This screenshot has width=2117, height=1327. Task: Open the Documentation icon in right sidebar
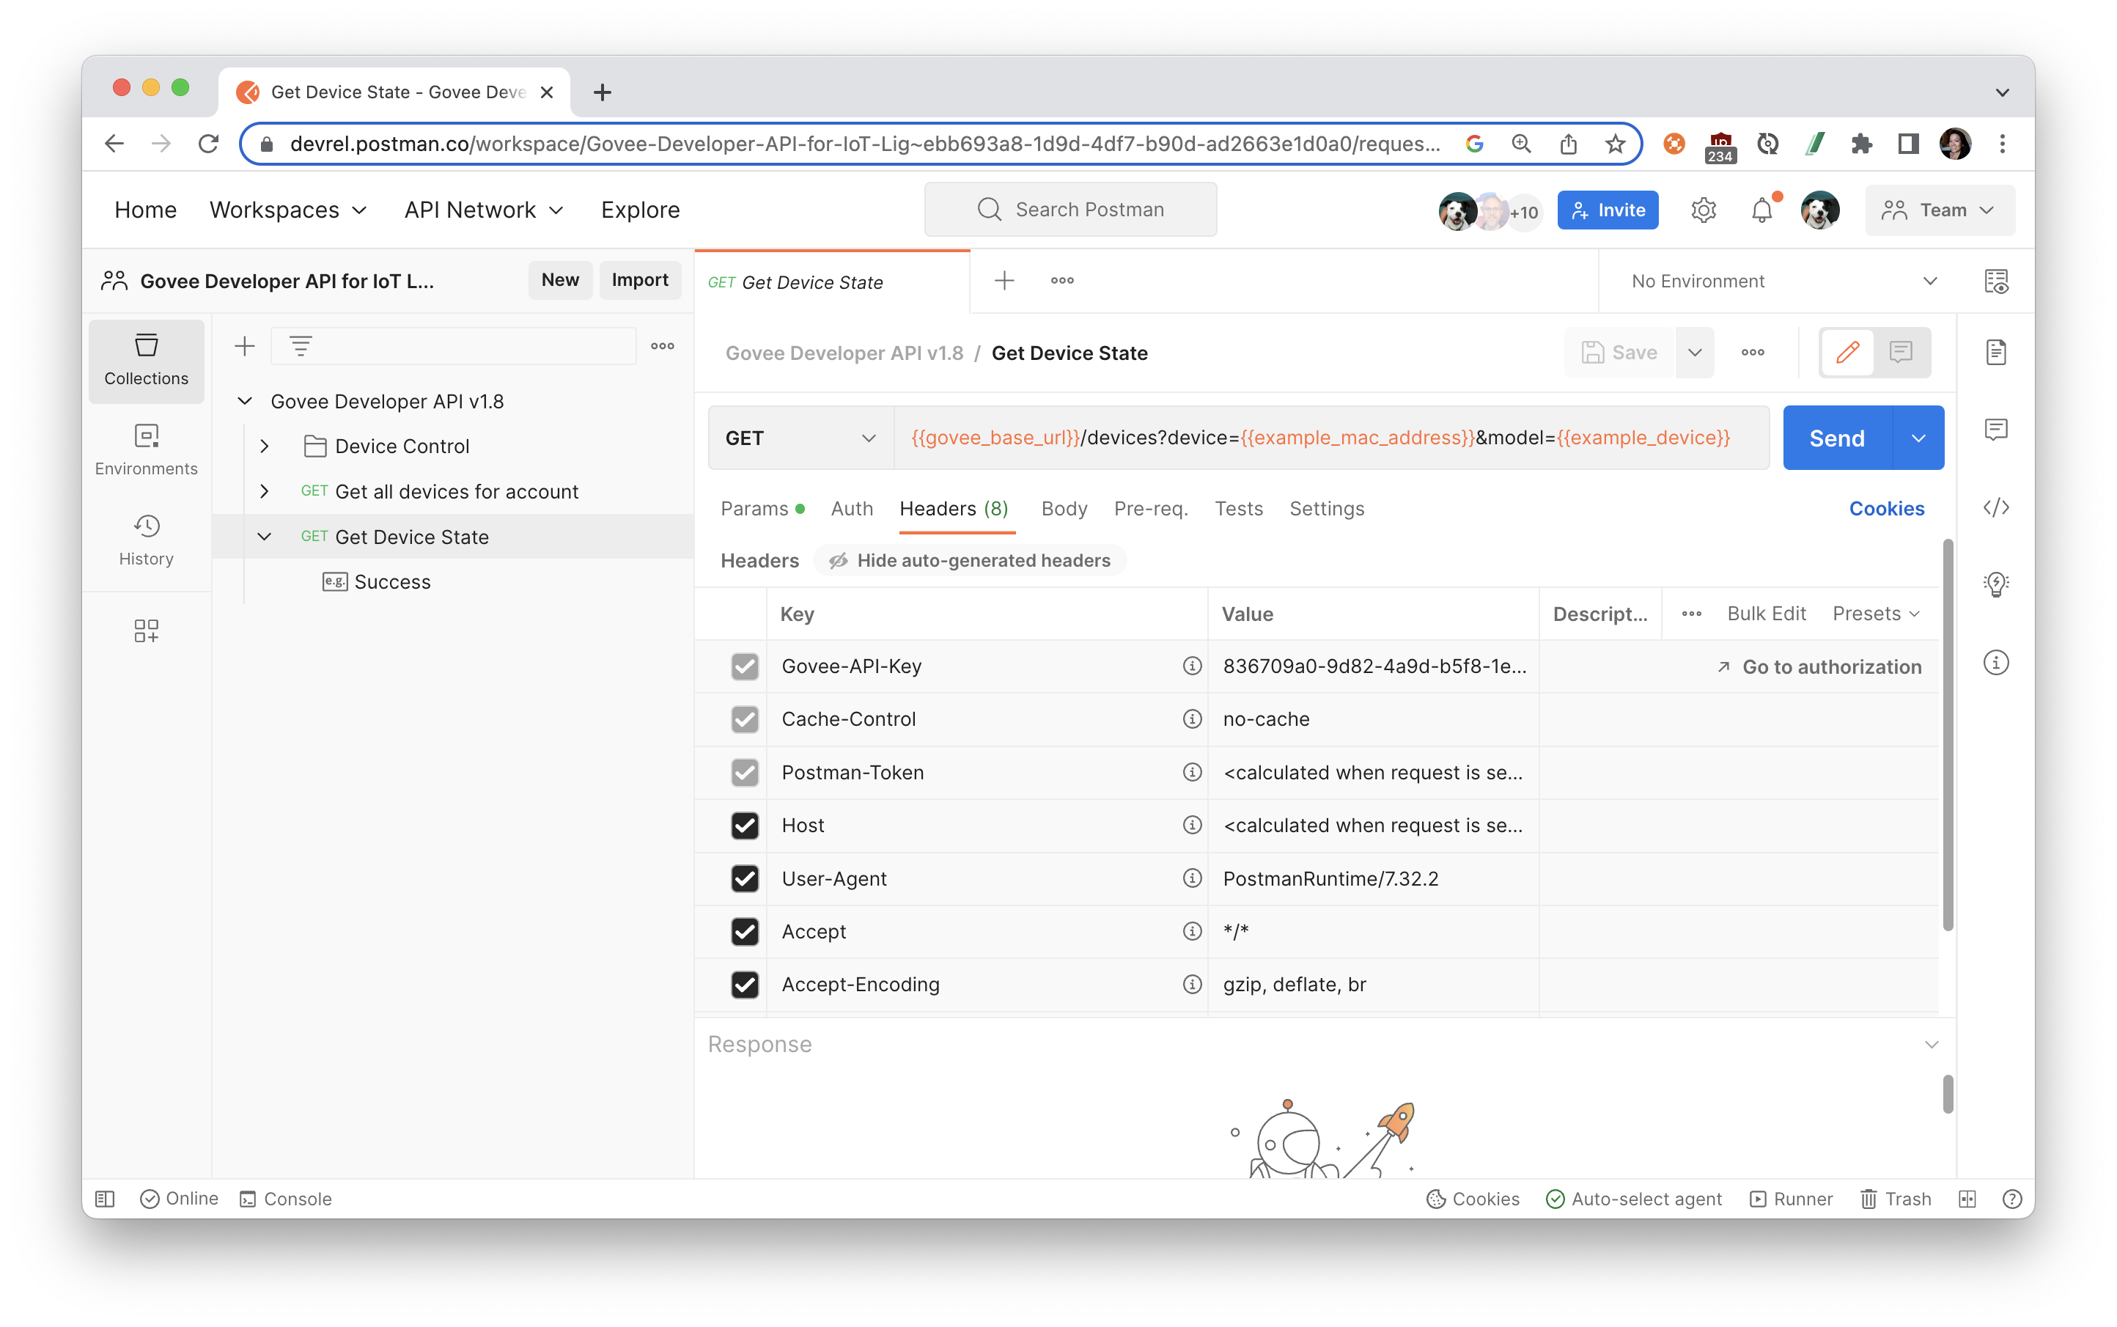tap(1996, 352)
